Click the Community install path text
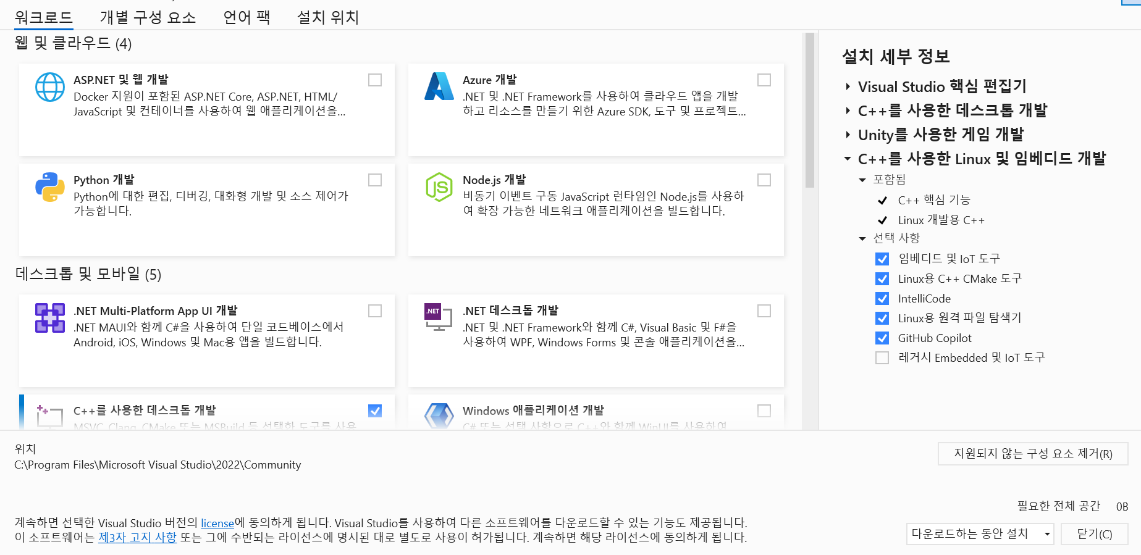Viewport: 1141px width, 555px height. tap(158, 465)
